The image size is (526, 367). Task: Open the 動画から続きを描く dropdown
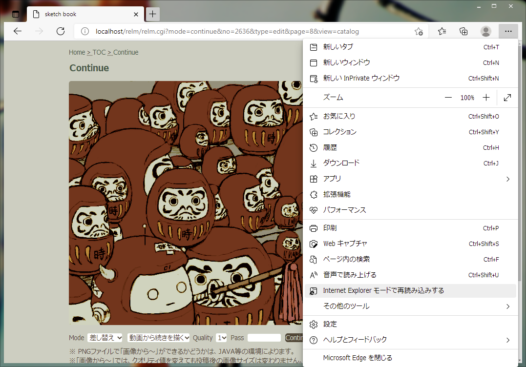pos(159,338)
